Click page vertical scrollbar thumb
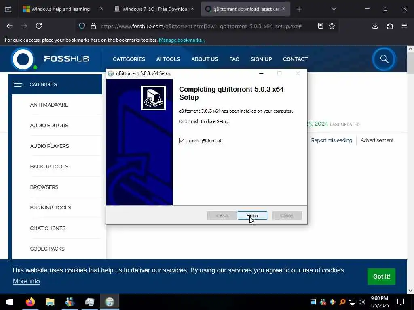 tap(410, 63)
